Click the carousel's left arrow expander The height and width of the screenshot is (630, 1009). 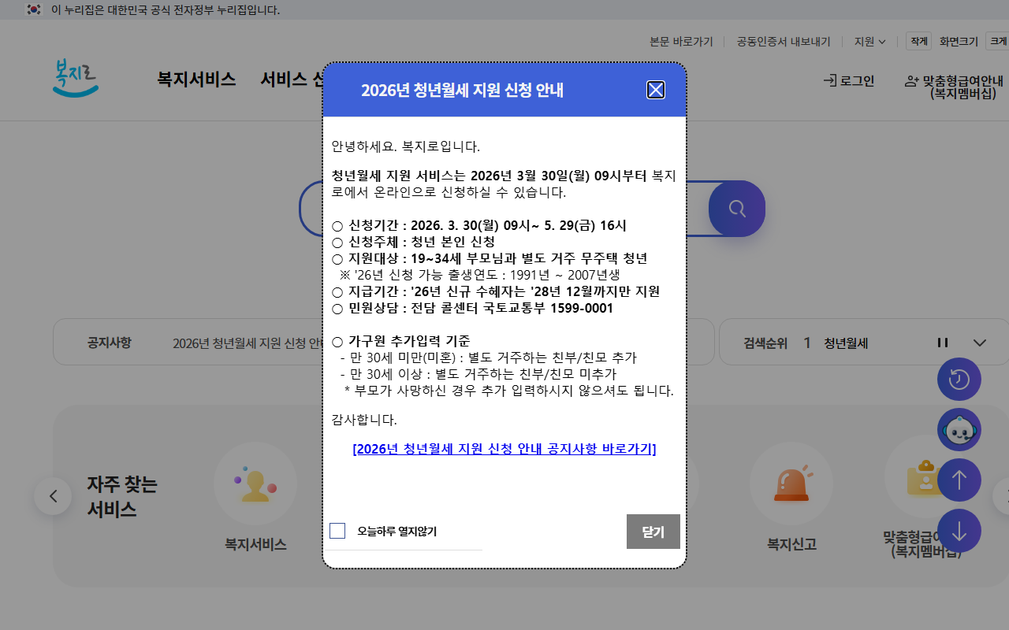(x=53, y=496)
